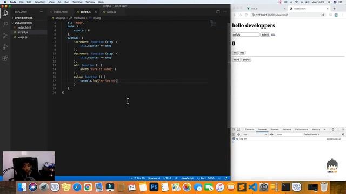Open the Extensions view in activity bar
The height and width of the screenshot is (194, 346).
(5, 58)
